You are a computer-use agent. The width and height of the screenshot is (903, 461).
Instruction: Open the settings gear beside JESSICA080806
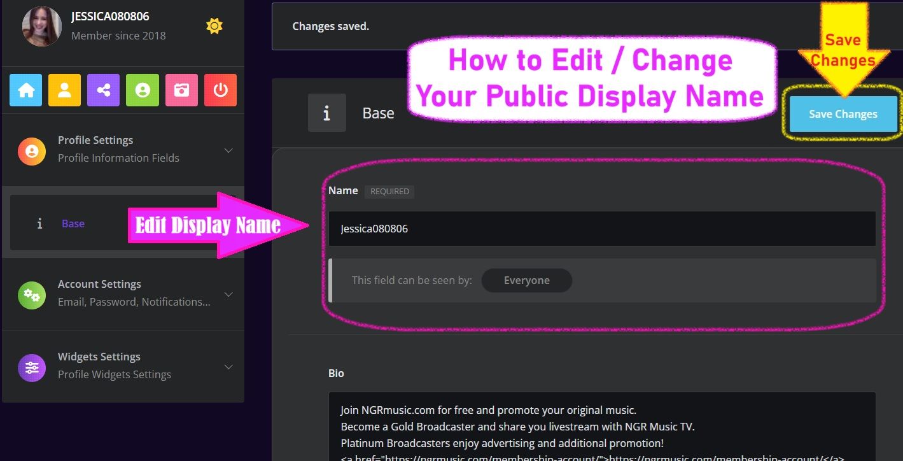click(x=214, y=25)
